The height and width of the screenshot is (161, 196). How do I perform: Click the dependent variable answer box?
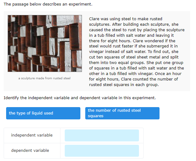(102, 151)
